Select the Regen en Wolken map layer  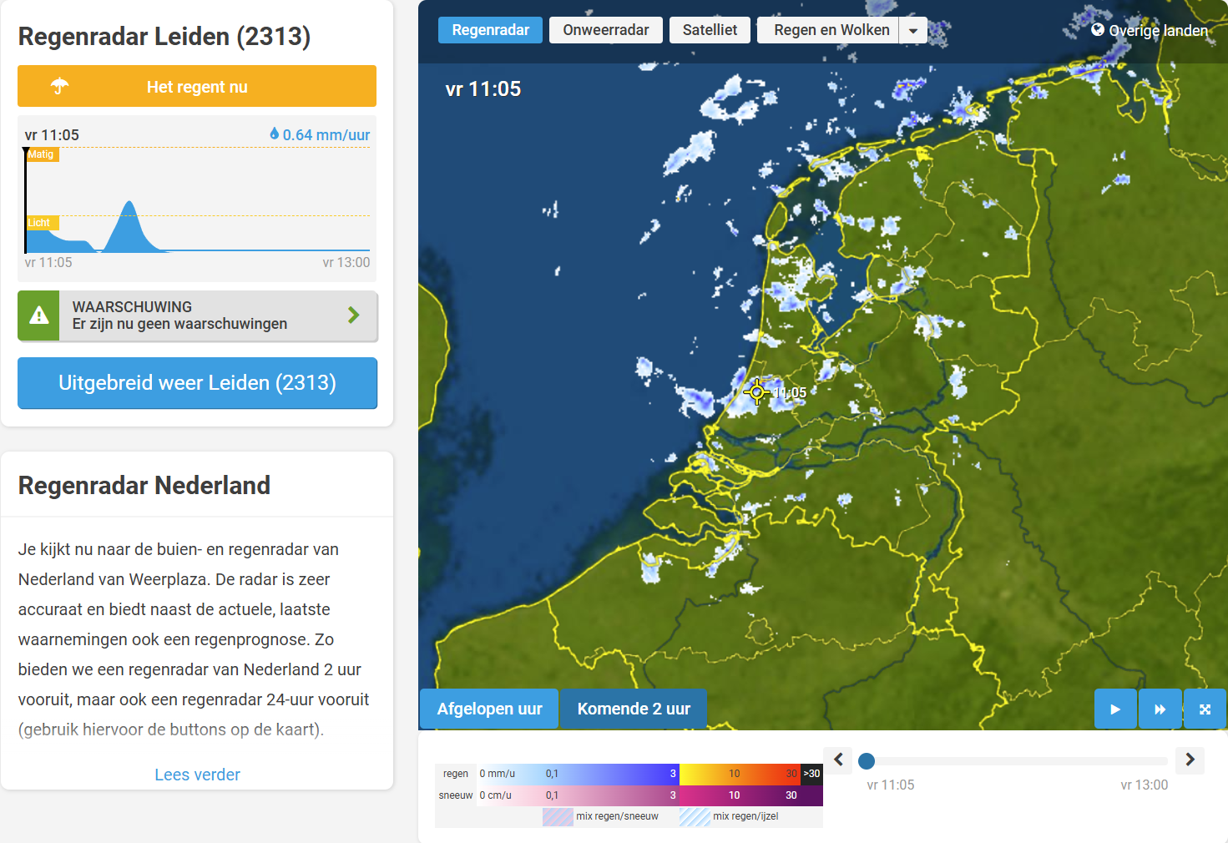828,30
